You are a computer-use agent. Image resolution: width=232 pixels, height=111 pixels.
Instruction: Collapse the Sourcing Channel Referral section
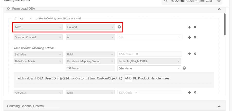click(219, 106)
